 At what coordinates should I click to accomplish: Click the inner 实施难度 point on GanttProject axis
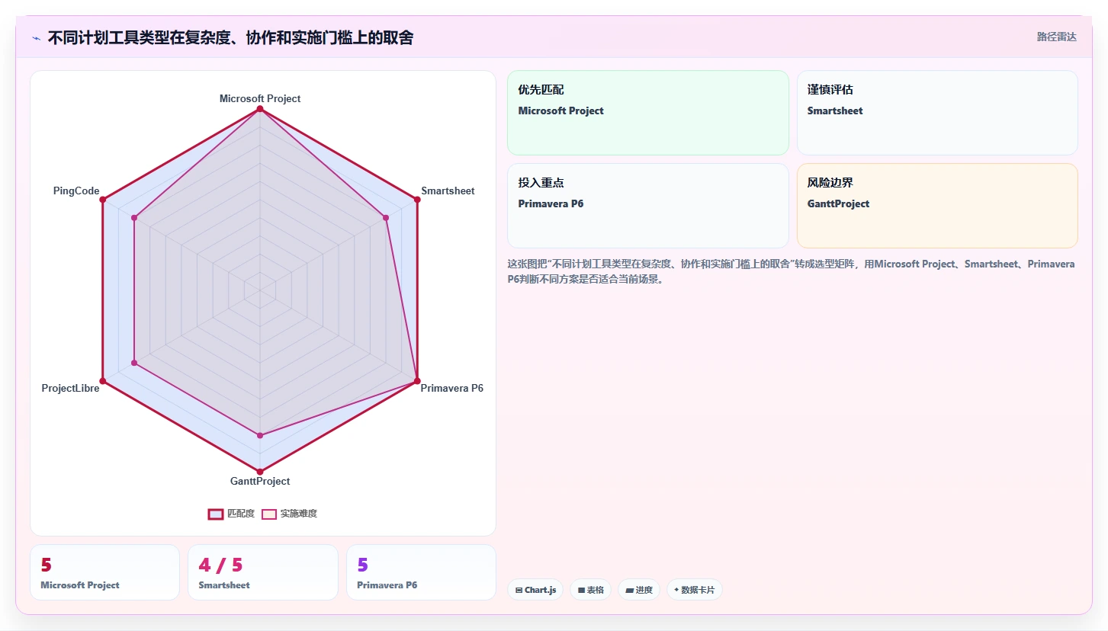point(260,435)
